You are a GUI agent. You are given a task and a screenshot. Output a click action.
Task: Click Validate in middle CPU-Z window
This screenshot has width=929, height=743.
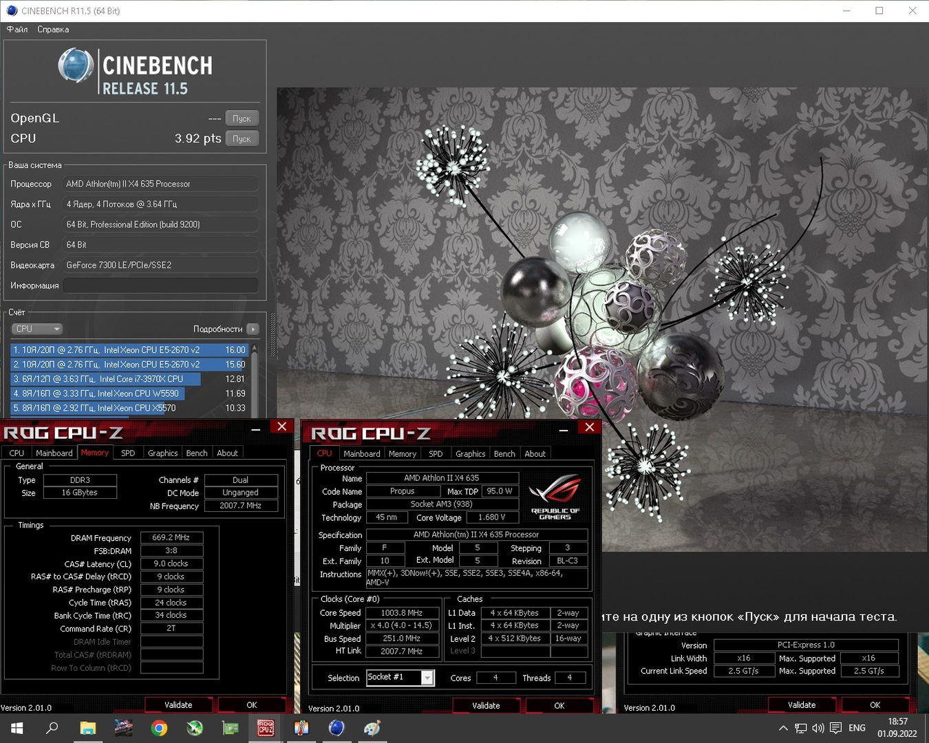[486, 706]
